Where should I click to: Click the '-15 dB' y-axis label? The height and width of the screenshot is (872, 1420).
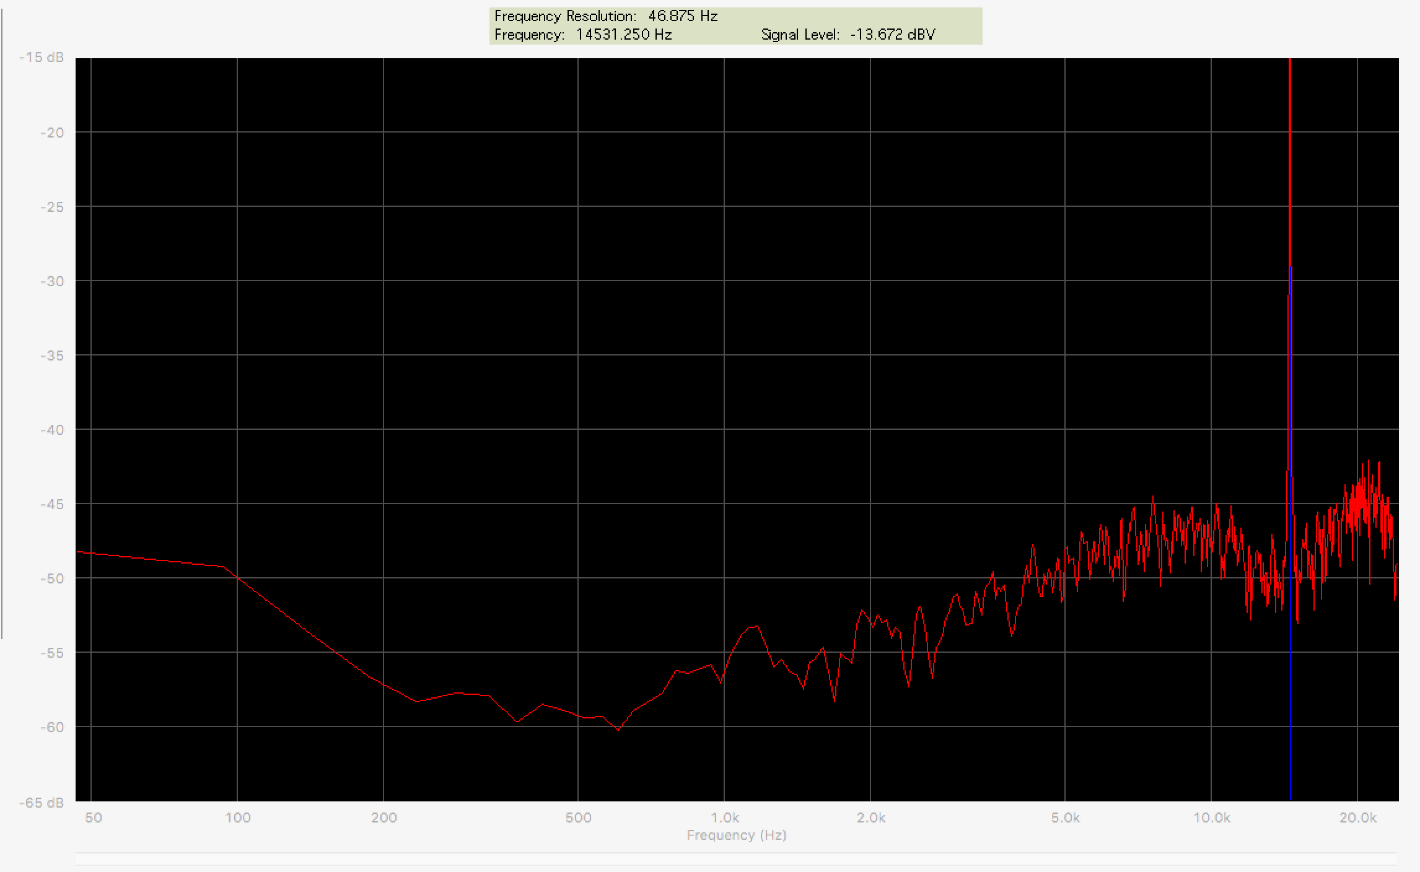click(x=42, y=58)
